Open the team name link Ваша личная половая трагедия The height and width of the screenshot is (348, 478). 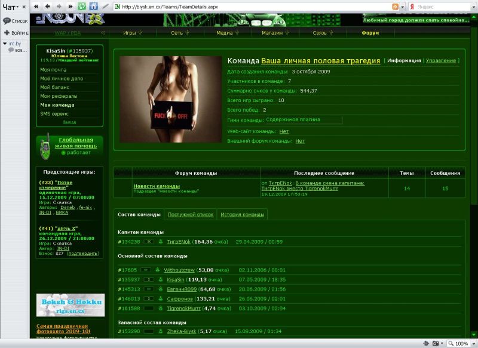point(321,61)
